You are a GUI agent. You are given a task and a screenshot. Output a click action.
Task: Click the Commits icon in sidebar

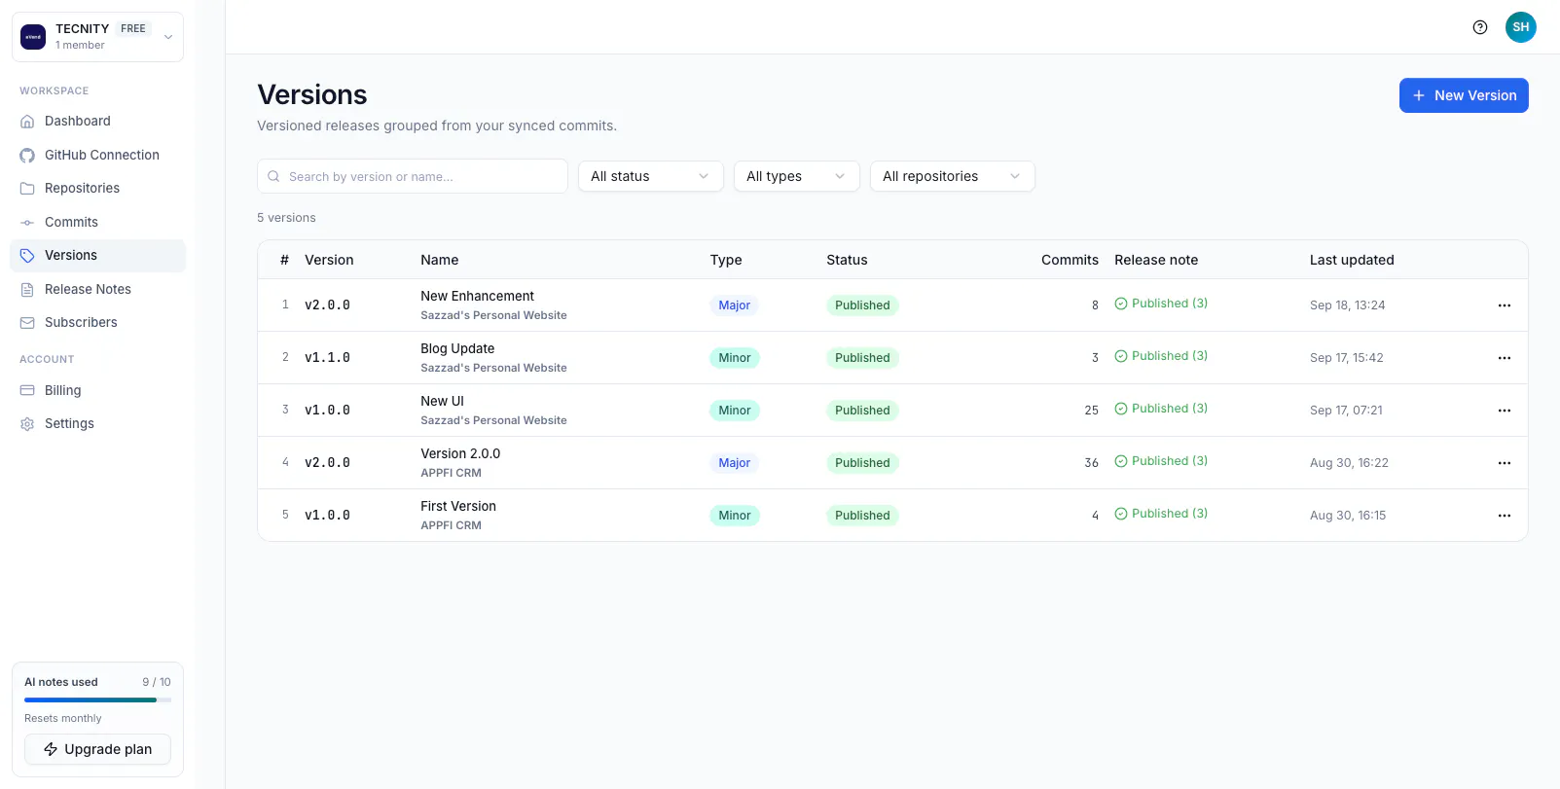coord(27,223)
